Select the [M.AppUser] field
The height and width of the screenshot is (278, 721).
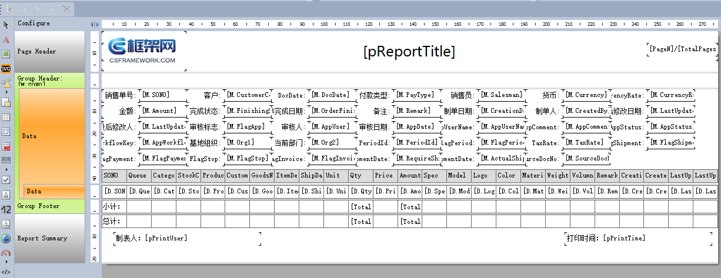point(333,126)
